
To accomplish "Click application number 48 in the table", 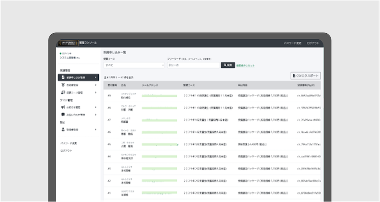I will click(x=109, y=108).
